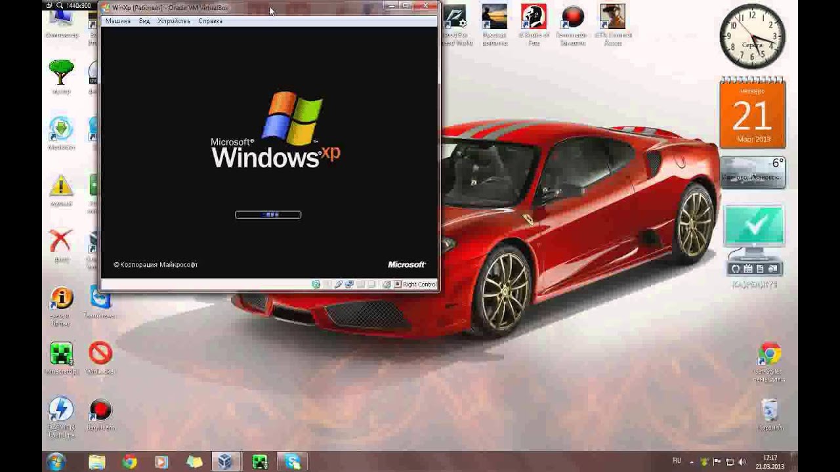
Task: Open the Машина menu in VirtualBox
Action: point(118,21)
